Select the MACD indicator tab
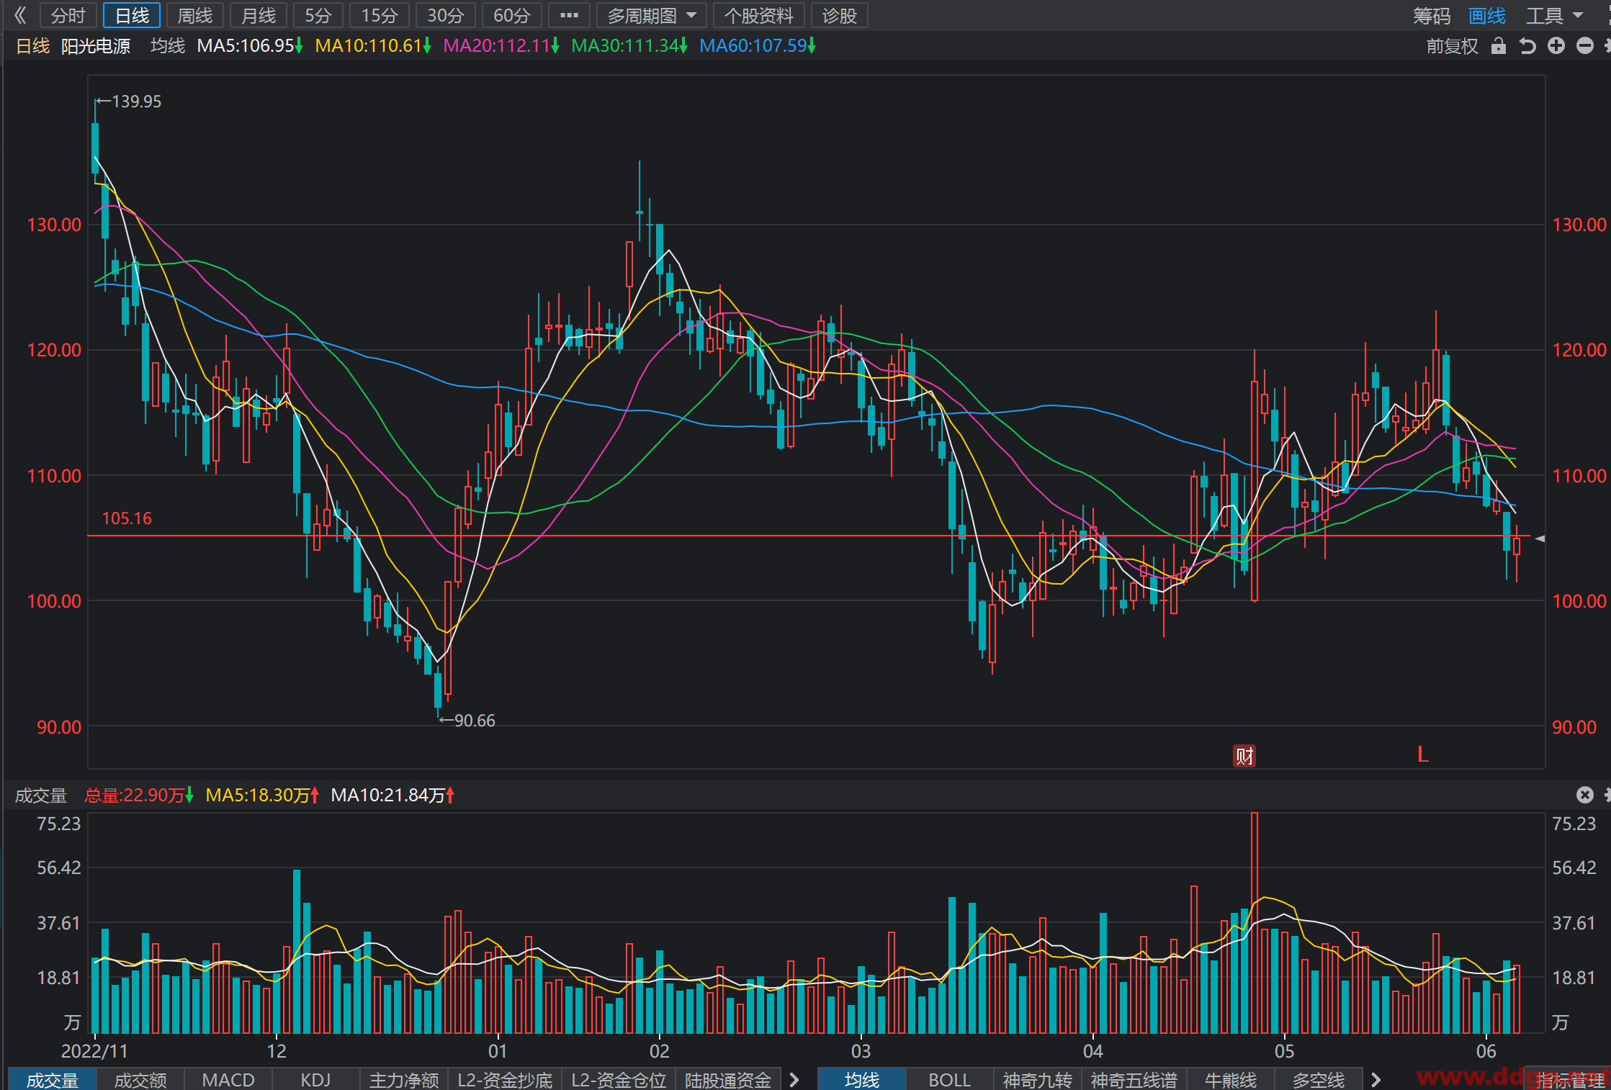 click(228, 1079)
